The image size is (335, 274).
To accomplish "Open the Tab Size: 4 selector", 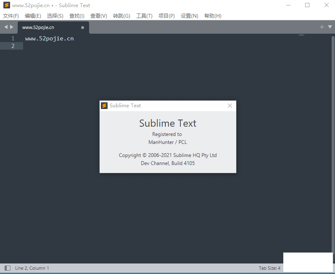I will pos(269,268).
